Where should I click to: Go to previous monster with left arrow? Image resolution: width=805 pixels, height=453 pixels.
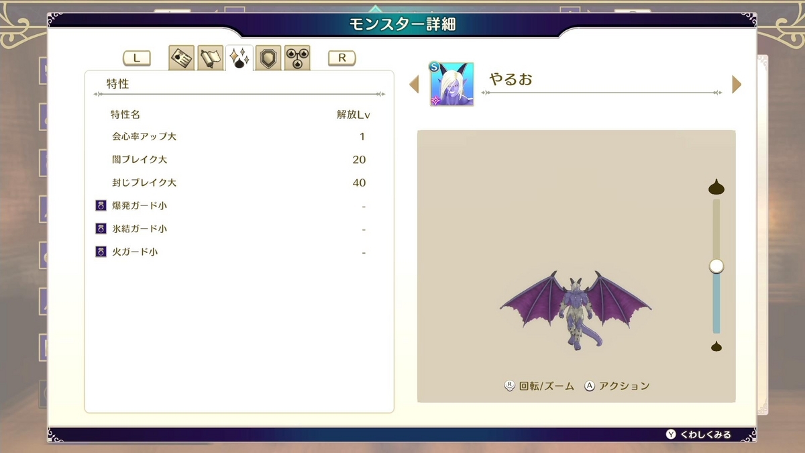[x=414, y=85]
